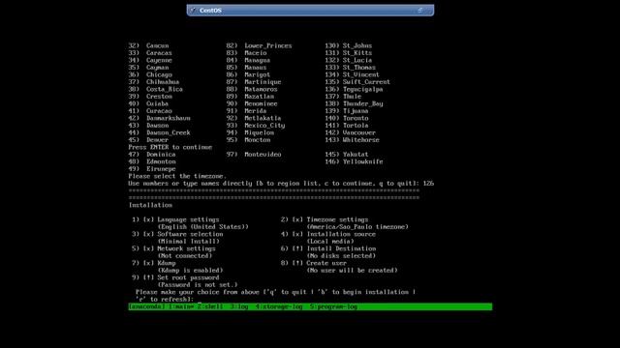Click timezone entry 140) Toronto

[347, 118]
